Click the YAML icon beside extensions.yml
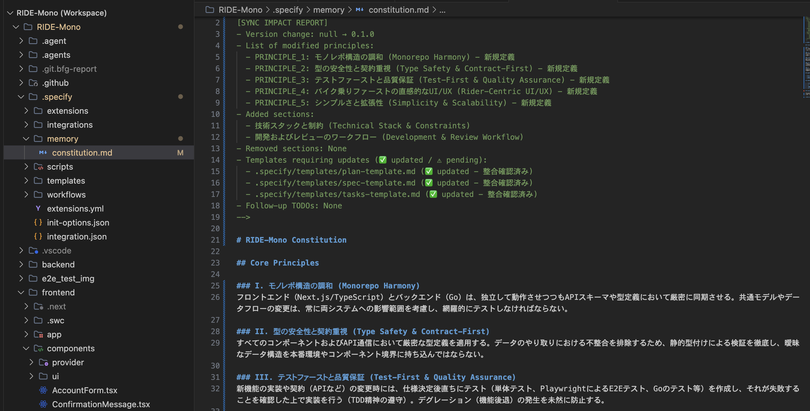 (38, 208)
